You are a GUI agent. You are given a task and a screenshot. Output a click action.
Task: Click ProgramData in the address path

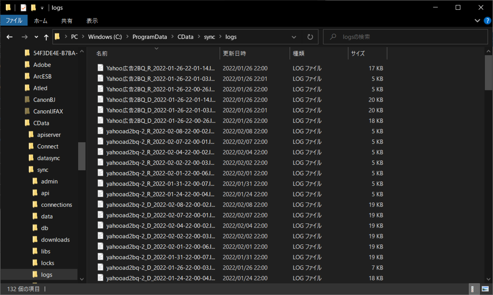click(x=150, y=37)
